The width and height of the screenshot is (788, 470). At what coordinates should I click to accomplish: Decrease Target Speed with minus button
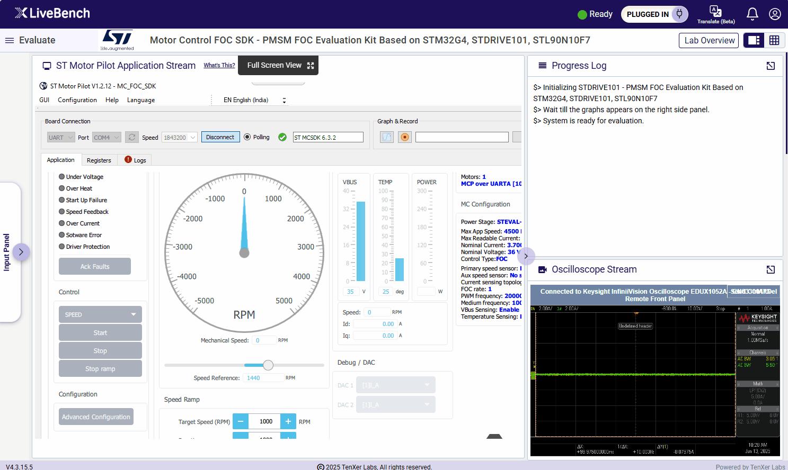click(x=241, y=421)
